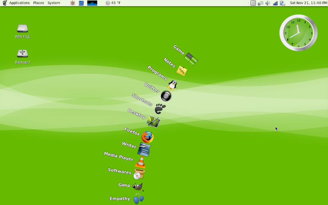Click the Quitter black round icon
Image resolution: width=328 pixels, height=205 pixels.
pyautogui.click(x=166, y=96)
